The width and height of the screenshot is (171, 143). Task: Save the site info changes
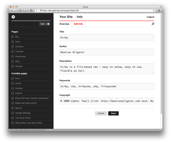point(114,113)
